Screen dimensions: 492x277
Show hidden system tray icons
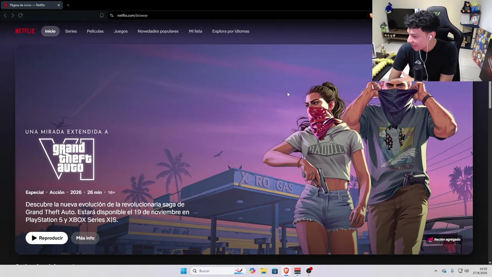[x=435, y=271]
